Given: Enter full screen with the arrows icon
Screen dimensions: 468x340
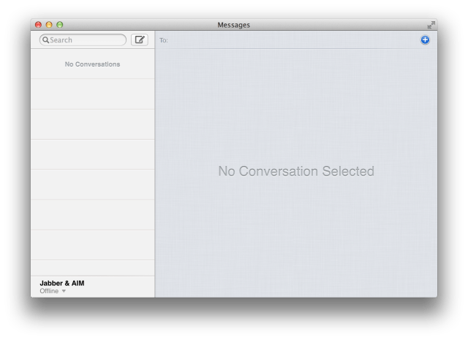Looking at the screenshot, I should 431,25.
